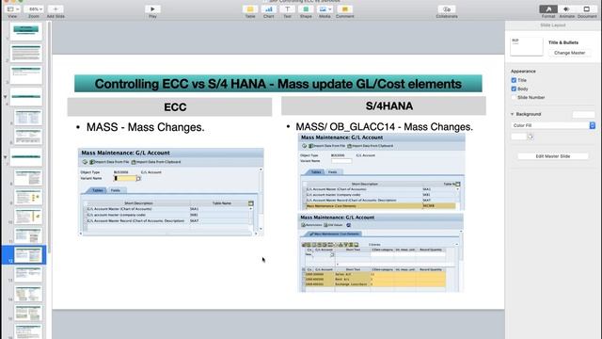The image size is (602, 339).
Task: Click the background preset swatch beside Background
Action: point(583,114)
